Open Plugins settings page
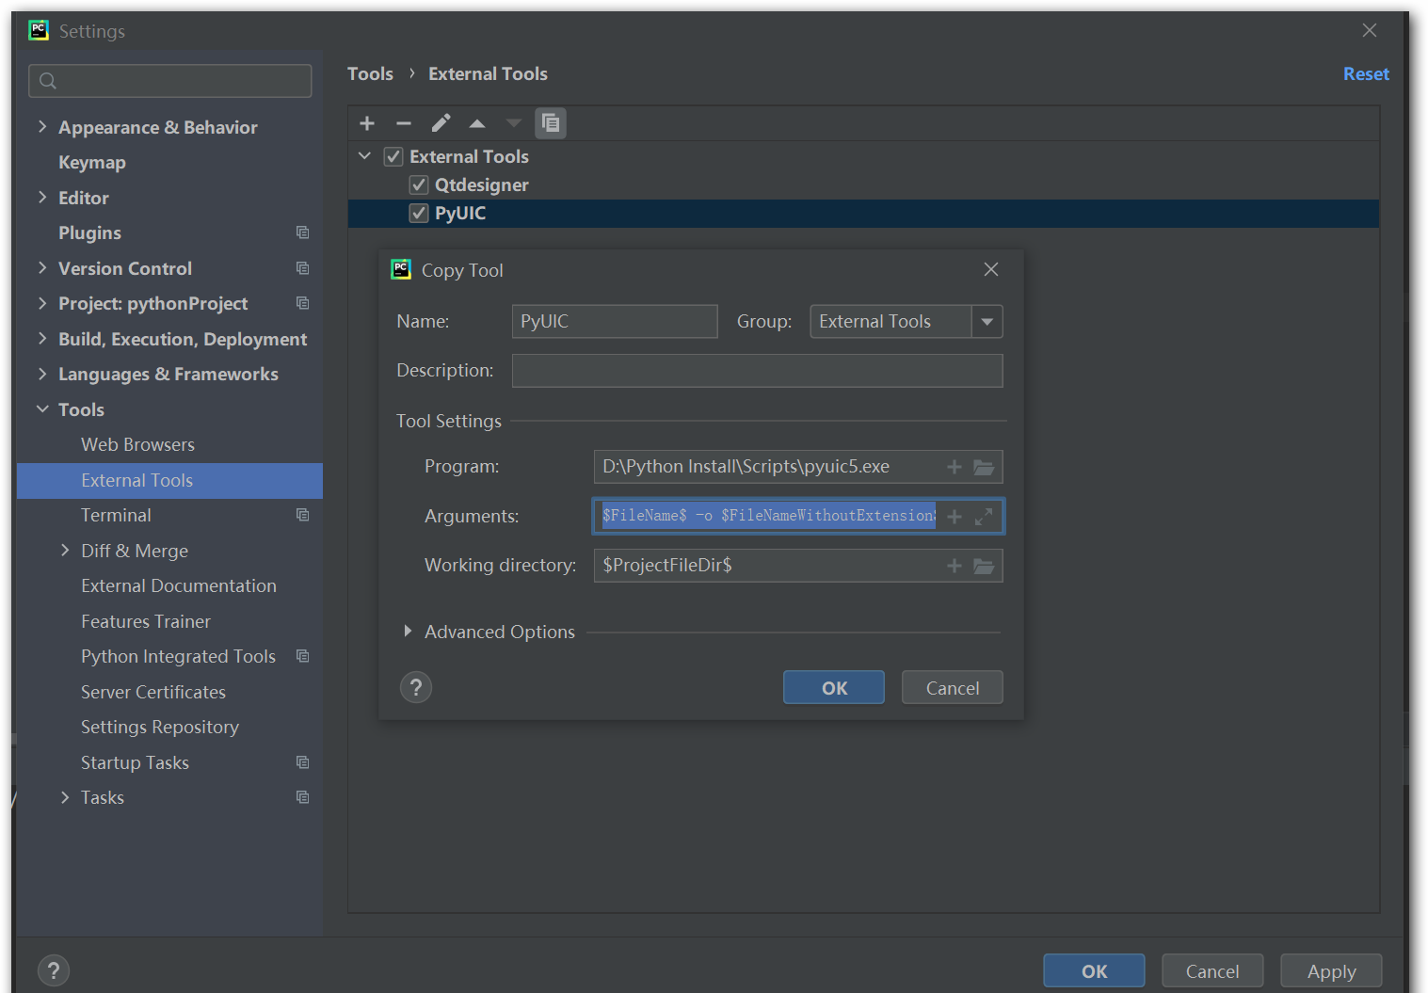The width and height of the screenshot is (1428, 993). (x=89, y=232)
